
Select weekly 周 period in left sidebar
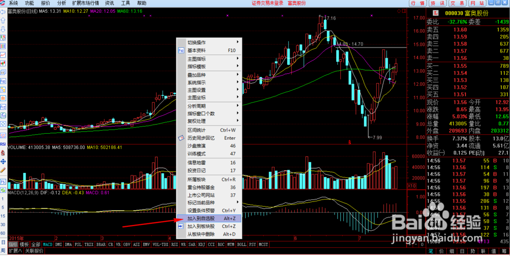point(3,250)
